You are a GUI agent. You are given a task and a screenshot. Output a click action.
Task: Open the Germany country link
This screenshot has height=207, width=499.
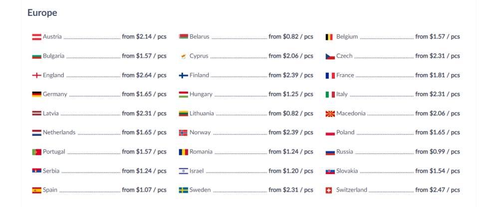coord(55,95)
